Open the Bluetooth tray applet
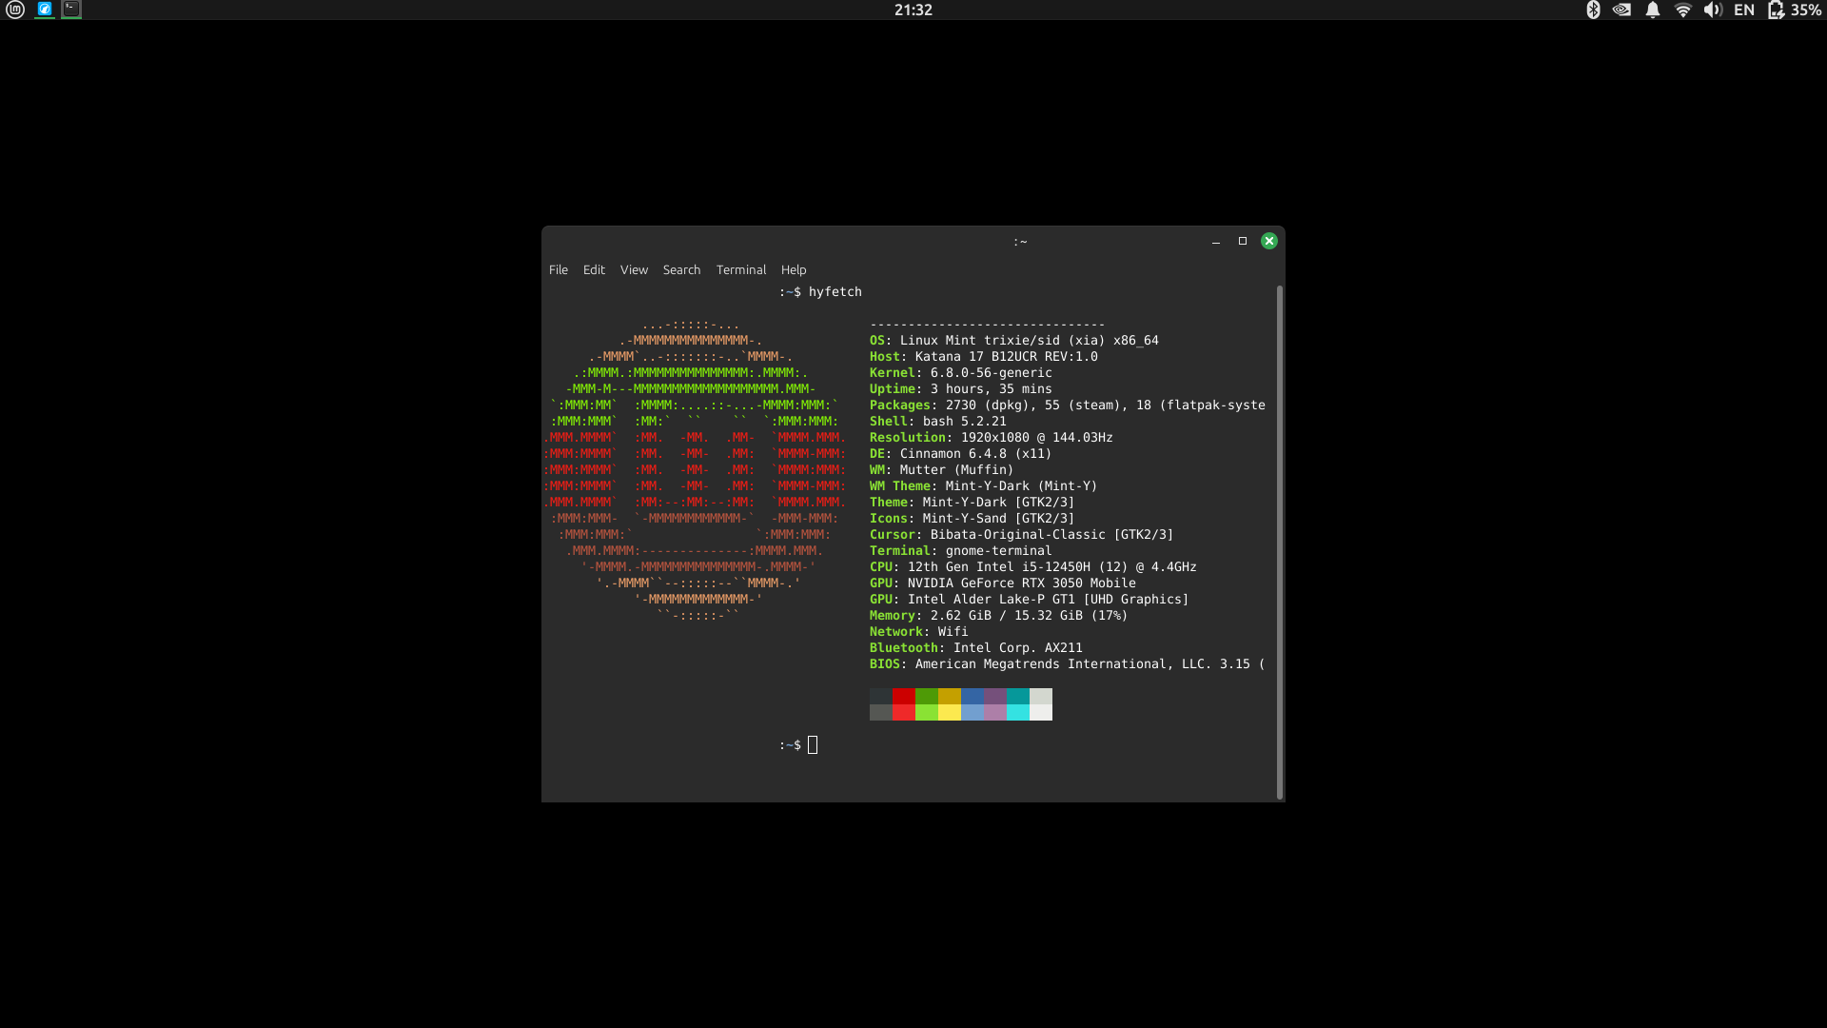Image resolution: width=1827 pixels, height=1028 pixels. pyautogui.click(x=1593, y=10)
